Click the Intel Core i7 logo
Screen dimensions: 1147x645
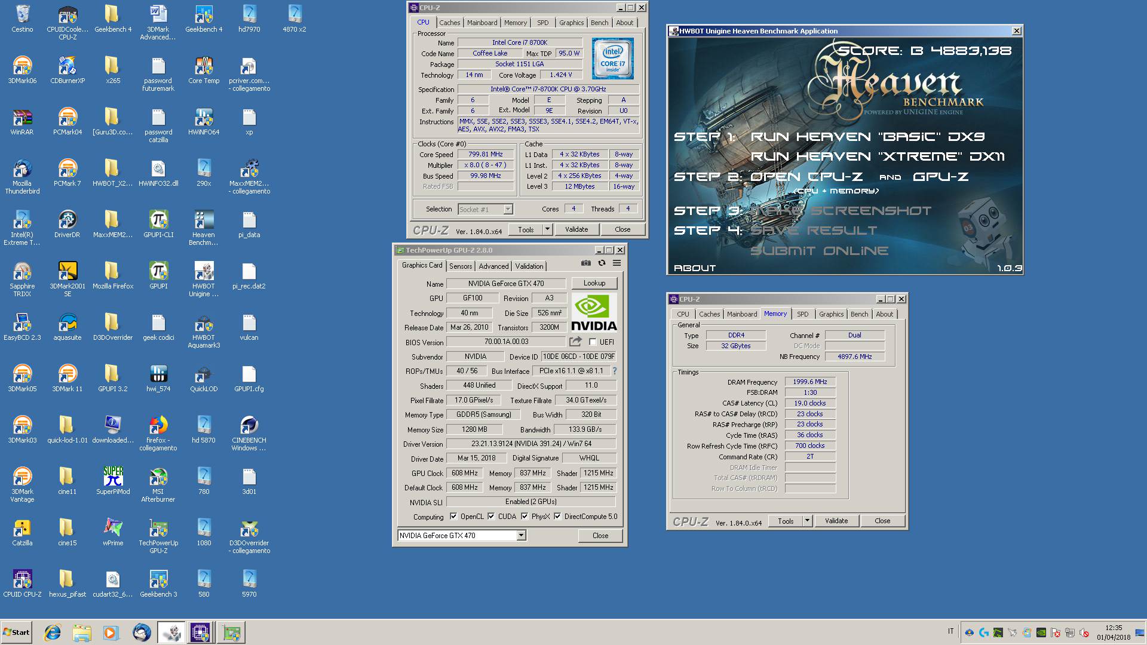(612, 59)
